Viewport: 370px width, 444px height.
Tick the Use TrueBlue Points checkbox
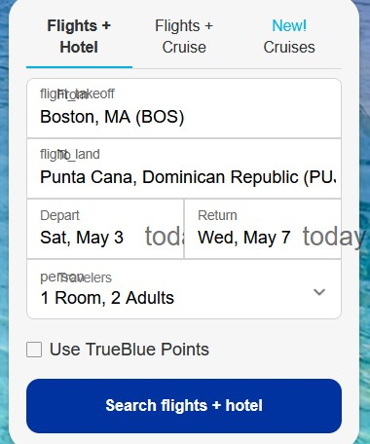34,350
